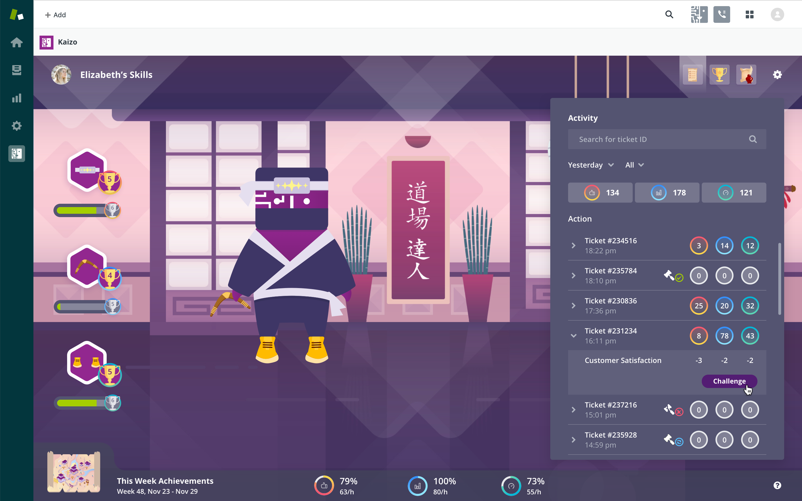Switch to the trophy achievements tab
Image resolution: width=802 pixels, height=501 pixels.
click(720, 75)
